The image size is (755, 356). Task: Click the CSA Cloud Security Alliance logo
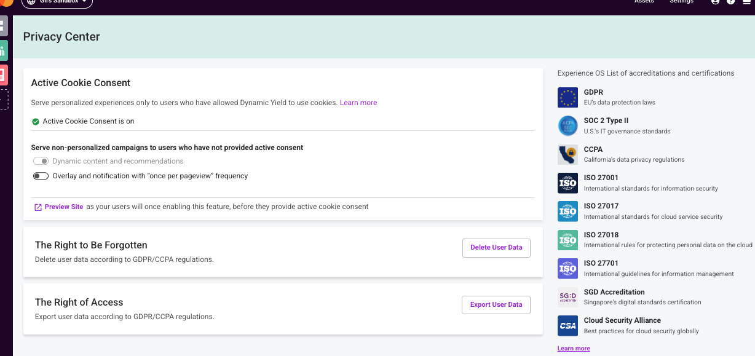coord(567,326)
